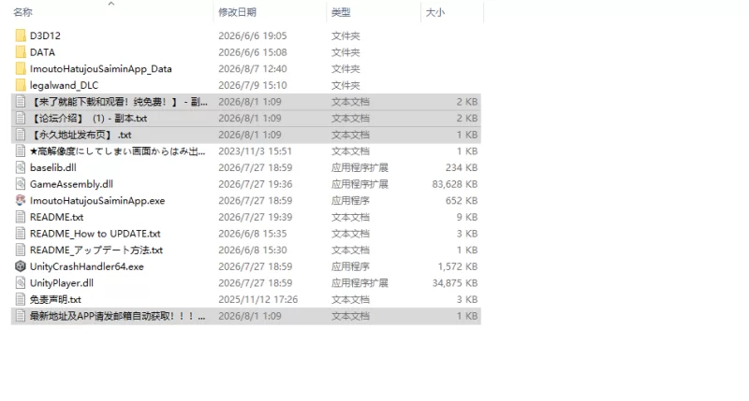
Task: Toggle the sort direction arrow above 名称
Action: click(x=111, y=4)
